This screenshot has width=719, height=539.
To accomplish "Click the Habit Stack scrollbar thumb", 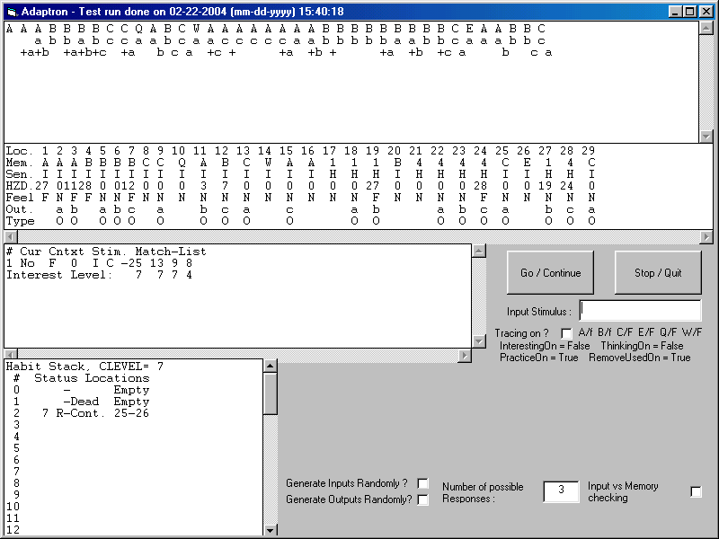I will [x=271, y=393].
